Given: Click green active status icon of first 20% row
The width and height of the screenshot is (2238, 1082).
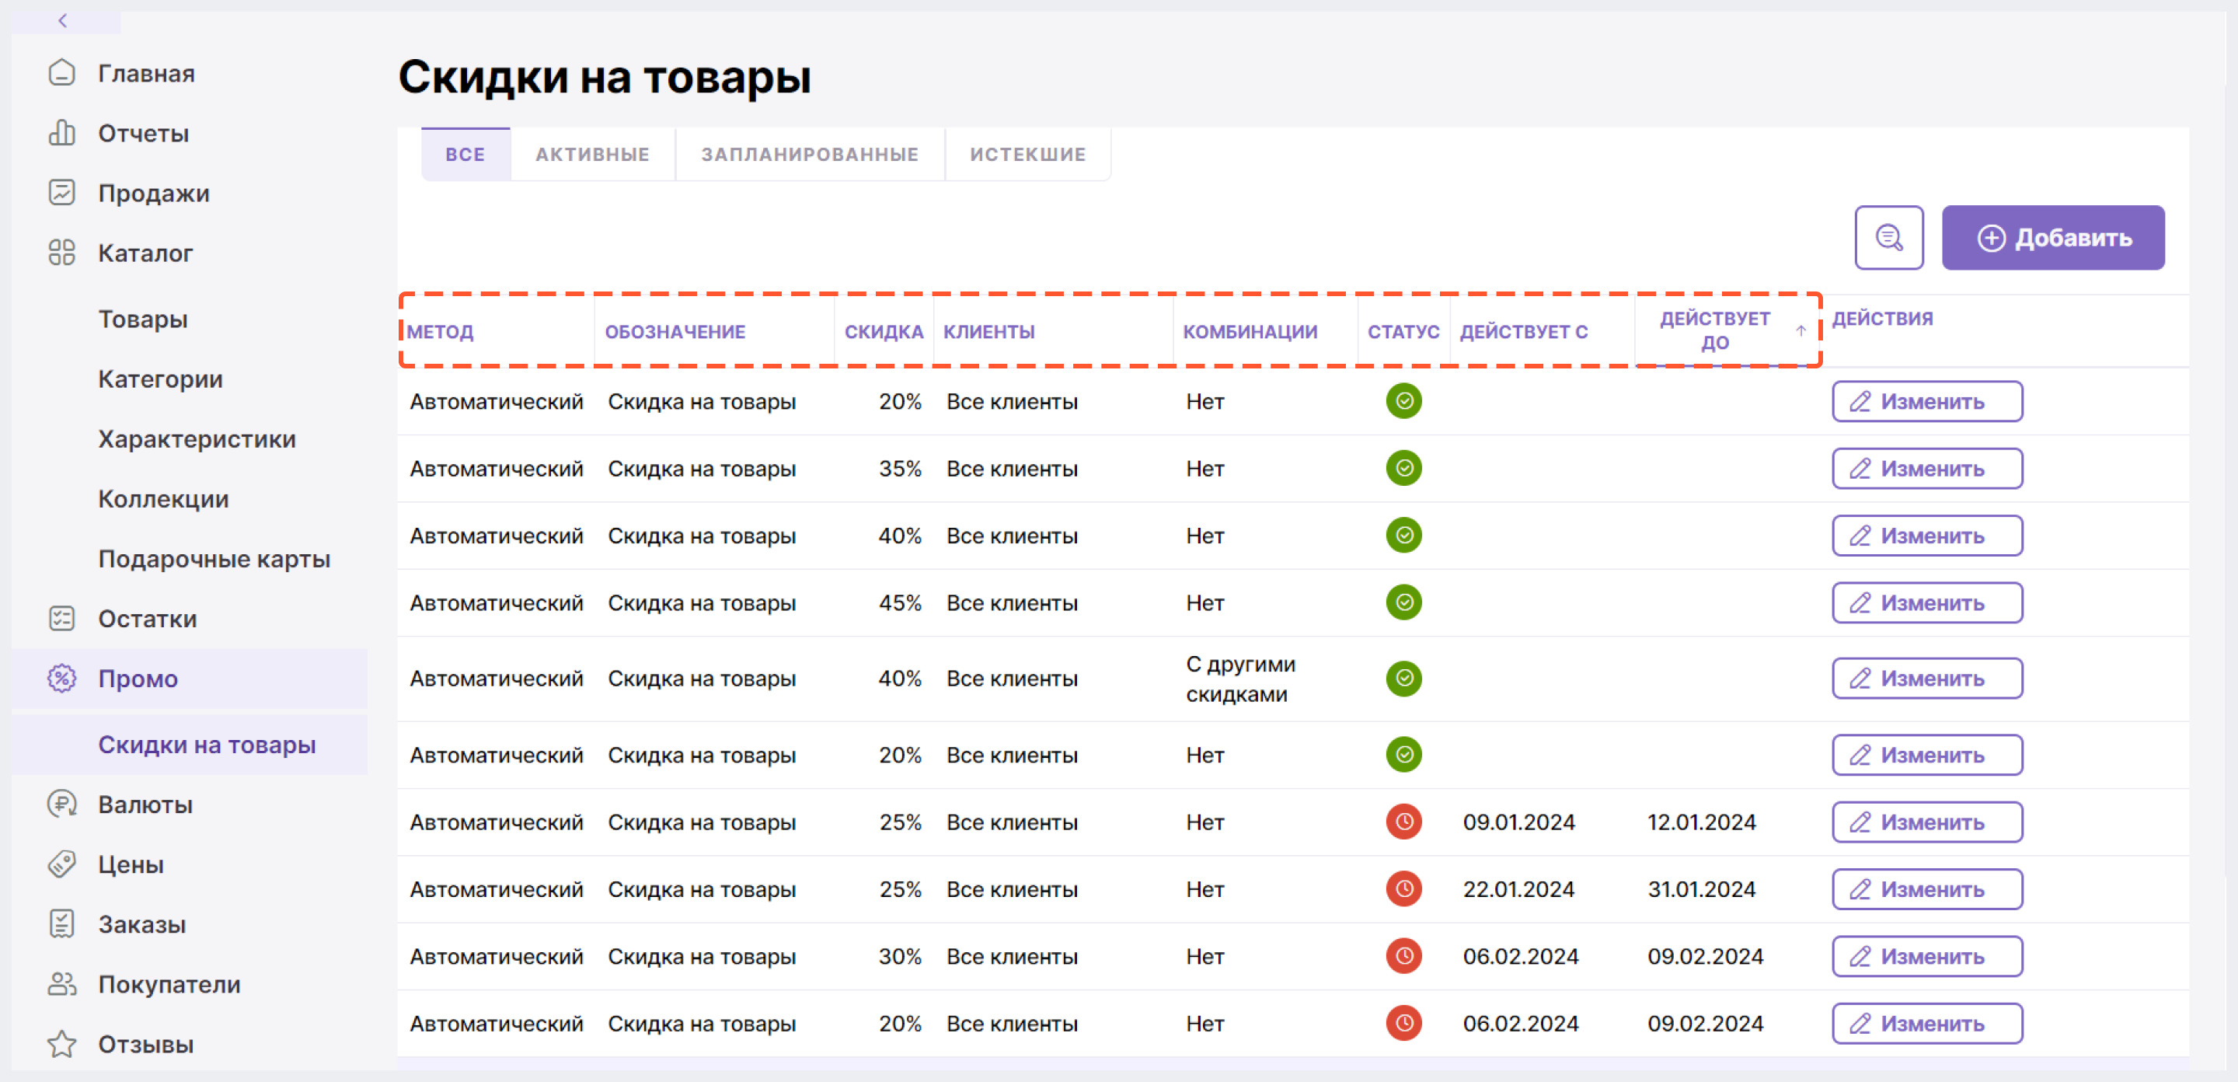Looking at the screenshot, I should click(1404, 402).
